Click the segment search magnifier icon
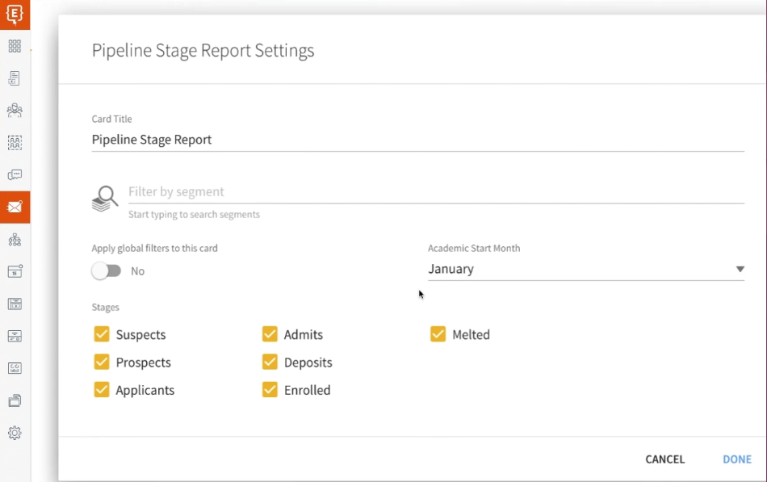This screenshot has height=482, width=767. click(105, 199)
